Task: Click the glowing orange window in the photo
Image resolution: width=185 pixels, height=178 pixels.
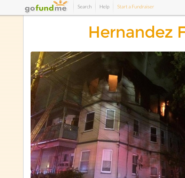Action: pyautogui.click(x=113, y=83)
